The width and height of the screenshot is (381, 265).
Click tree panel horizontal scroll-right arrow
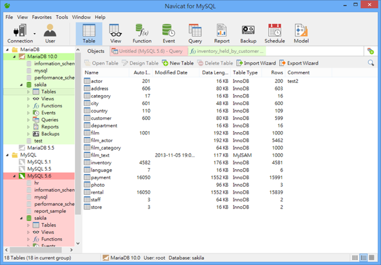click(71, 250)
